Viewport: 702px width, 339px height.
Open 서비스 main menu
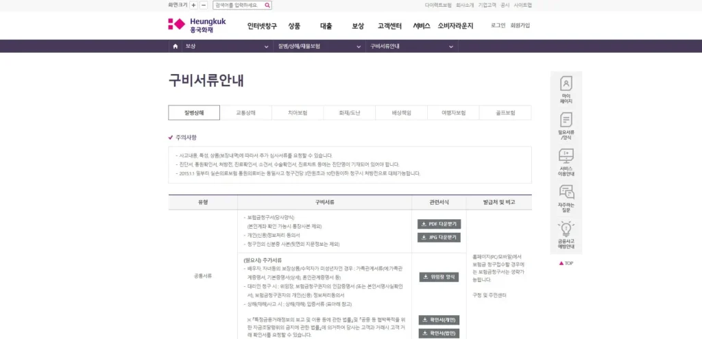pyautogui.click(x=422, y=26)
